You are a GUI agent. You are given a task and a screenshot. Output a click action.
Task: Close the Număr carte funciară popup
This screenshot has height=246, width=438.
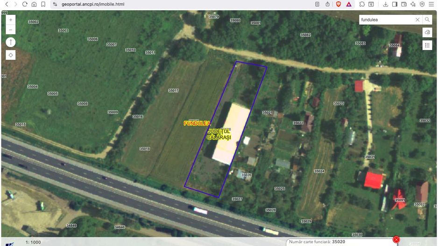(396, 239)
